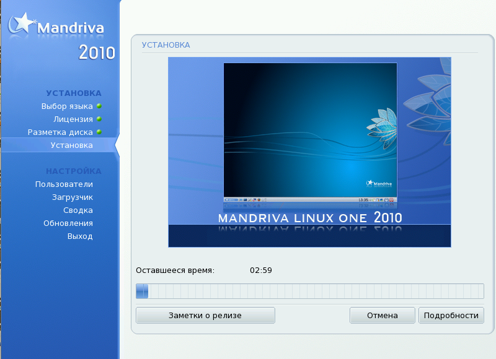The height and width of the screenshot is (359, 496).
Task: Select Разметка диска step in sidebar
Action: coord(60,132)
